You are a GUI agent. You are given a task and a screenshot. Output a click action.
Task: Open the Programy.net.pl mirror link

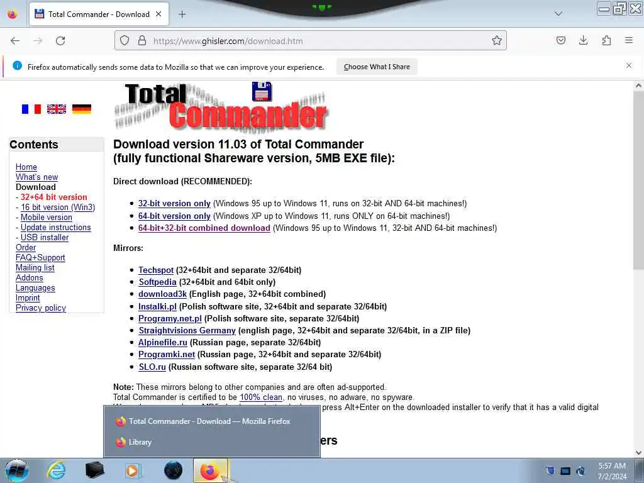pos(170,318)
